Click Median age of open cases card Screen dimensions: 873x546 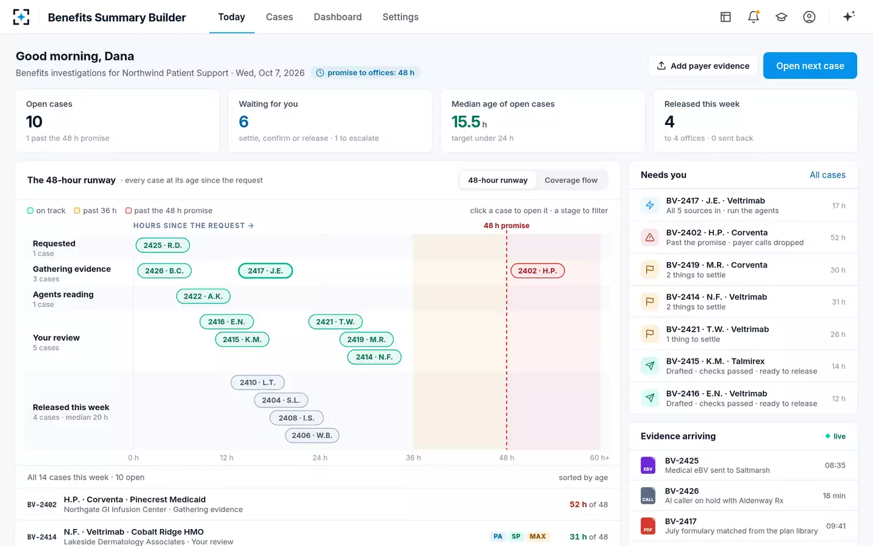click(x=543, y=121)
